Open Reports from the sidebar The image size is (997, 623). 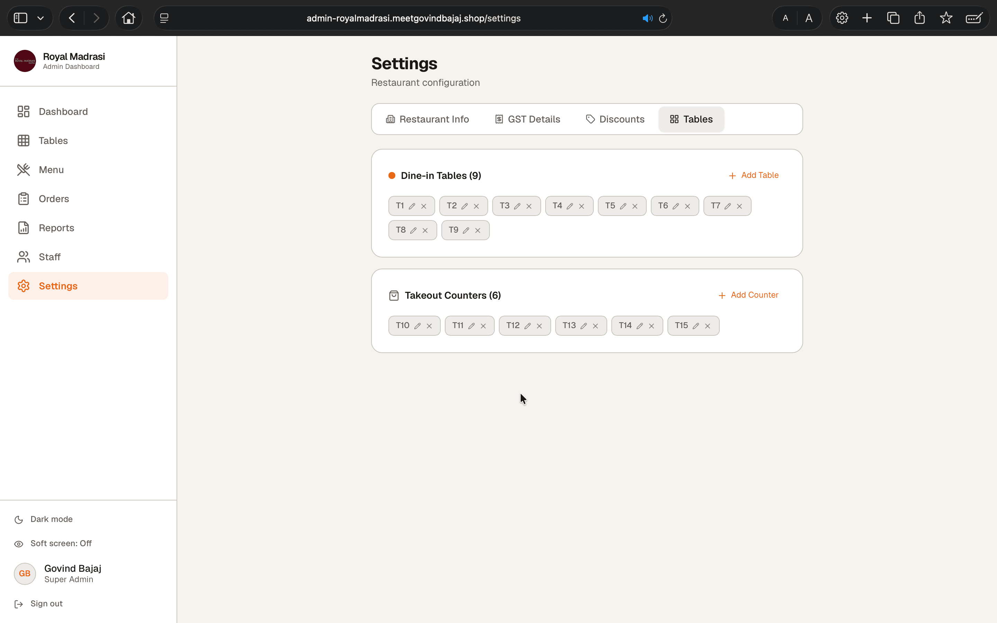[x=88, y=228]
